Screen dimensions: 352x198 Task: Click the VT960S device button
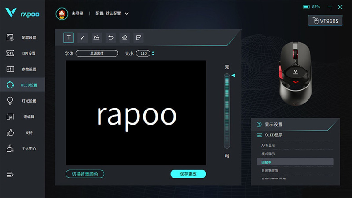[x=326, y=21]
